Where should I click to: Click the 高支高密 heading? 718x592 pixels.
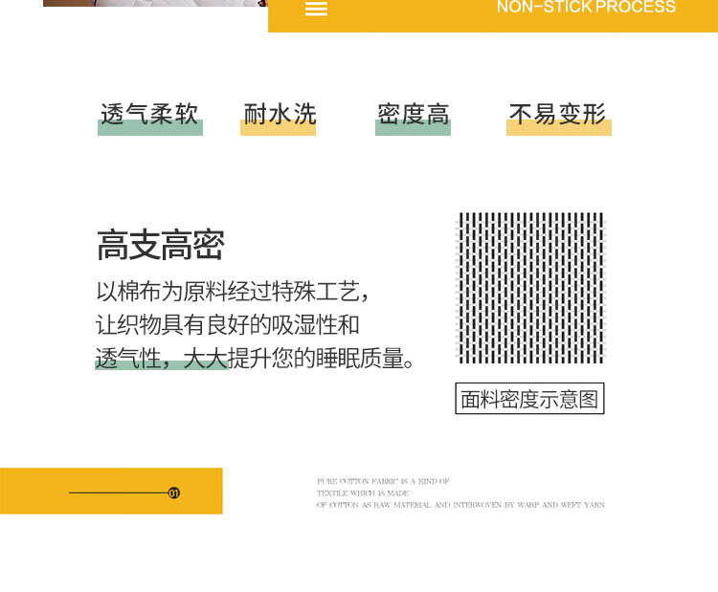[160, 246]
